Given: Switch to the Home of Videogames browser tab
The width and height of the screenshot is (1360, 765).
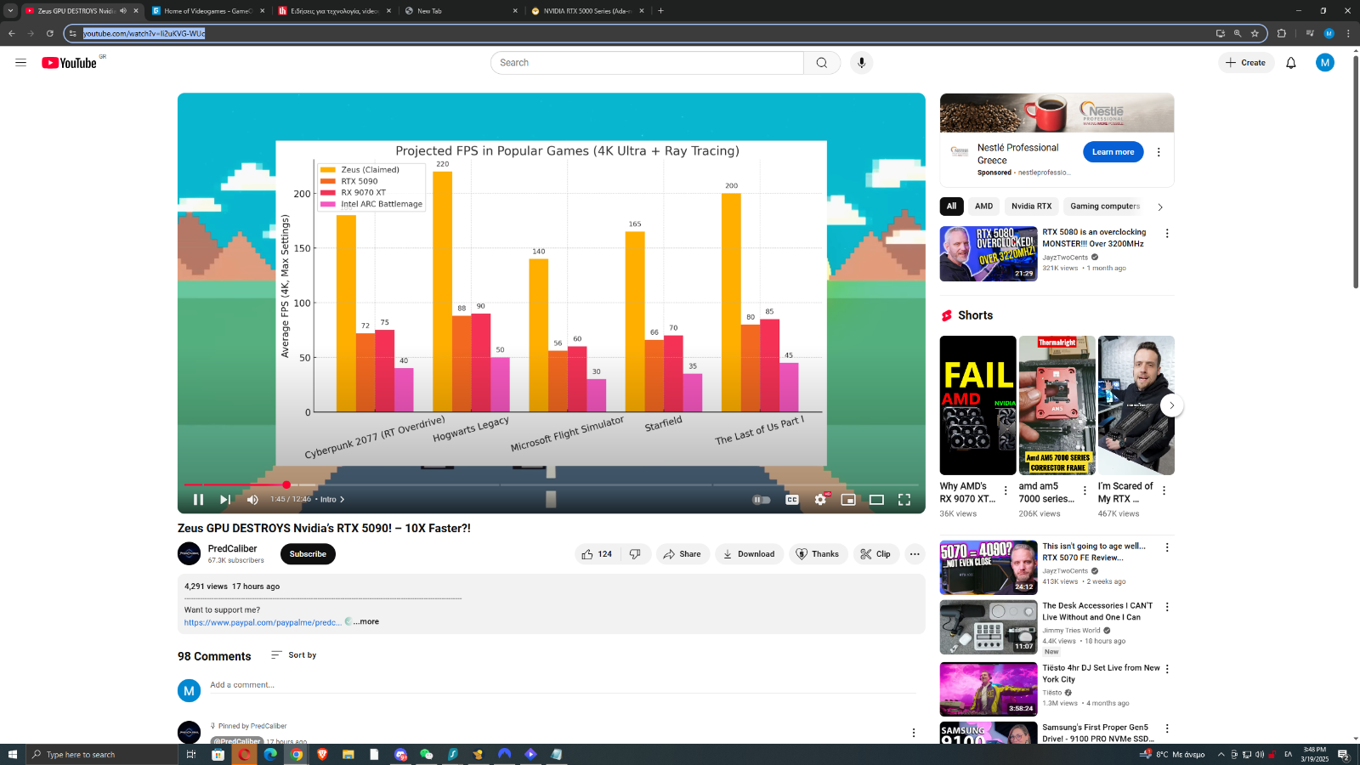Looking at the screenshot, I should tap(208, 11).
